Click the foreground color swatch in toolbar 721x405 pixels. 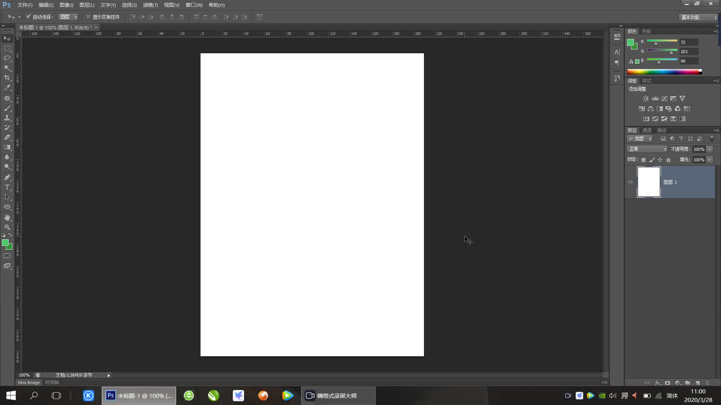(5, 243)
